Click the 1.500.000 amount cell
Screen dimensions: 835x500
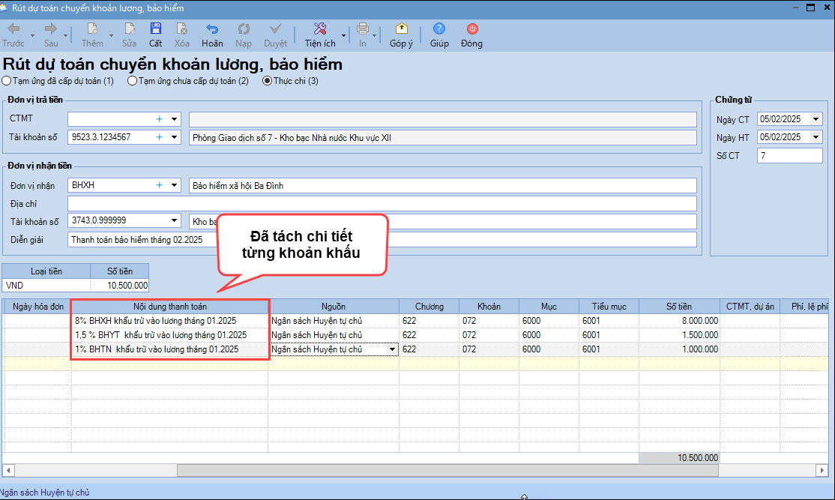coord(679,335)
